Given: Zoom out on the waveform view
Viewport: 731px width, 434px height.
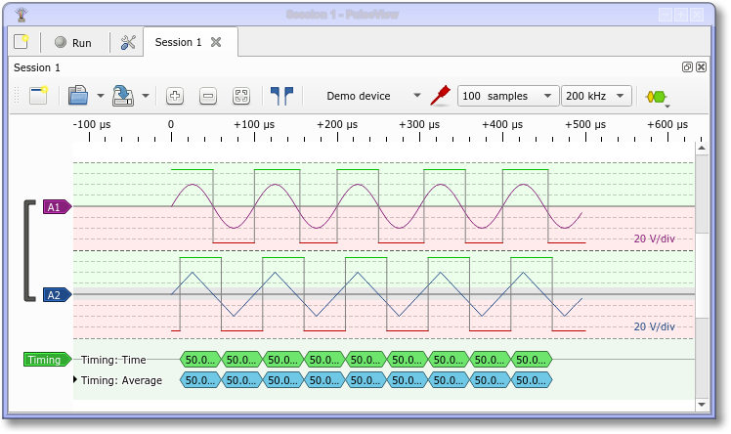Looking at the screenshot, I should (x=208, y=96).
